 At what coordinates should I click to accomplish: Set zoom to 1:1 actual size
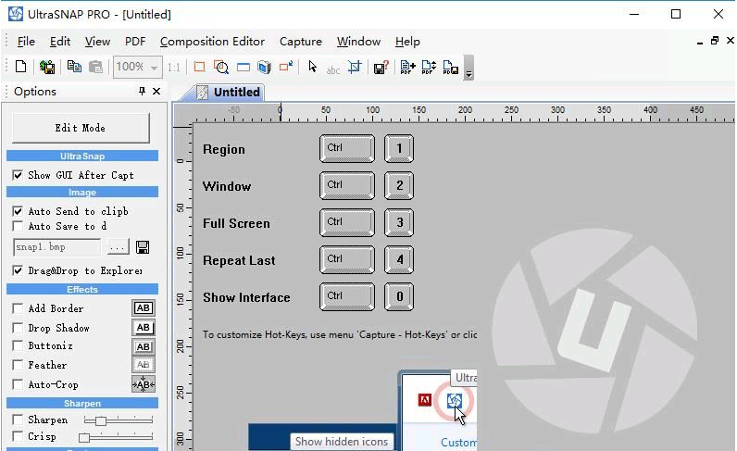point(174,68)
